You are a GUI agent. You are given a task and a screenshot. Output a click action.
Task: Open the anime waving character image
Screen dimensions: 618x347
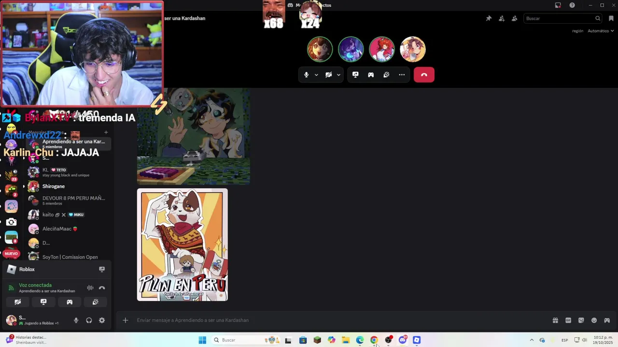(x=194, y=136)
